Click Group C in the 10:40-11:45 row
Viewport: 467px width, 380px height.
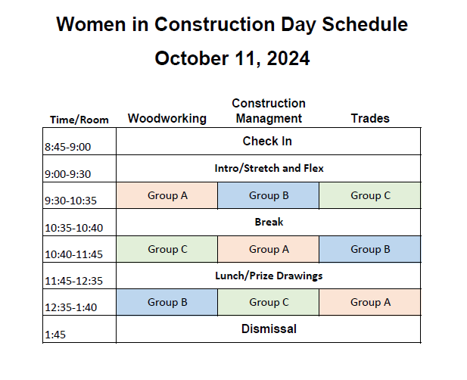[x=167, y=249]
